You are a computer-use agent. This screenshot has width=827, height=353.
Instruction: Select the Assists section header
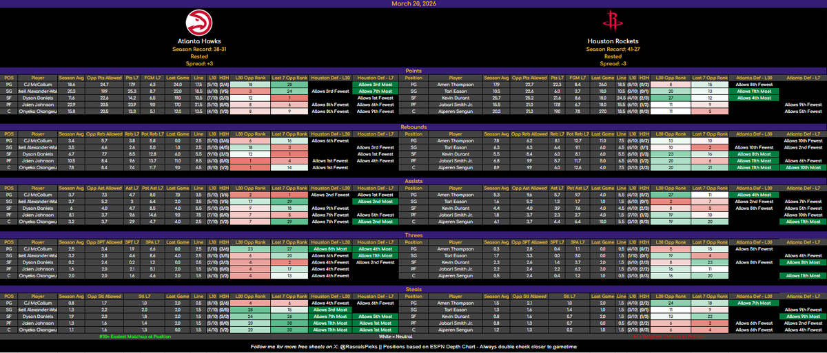tap(413, 182)
